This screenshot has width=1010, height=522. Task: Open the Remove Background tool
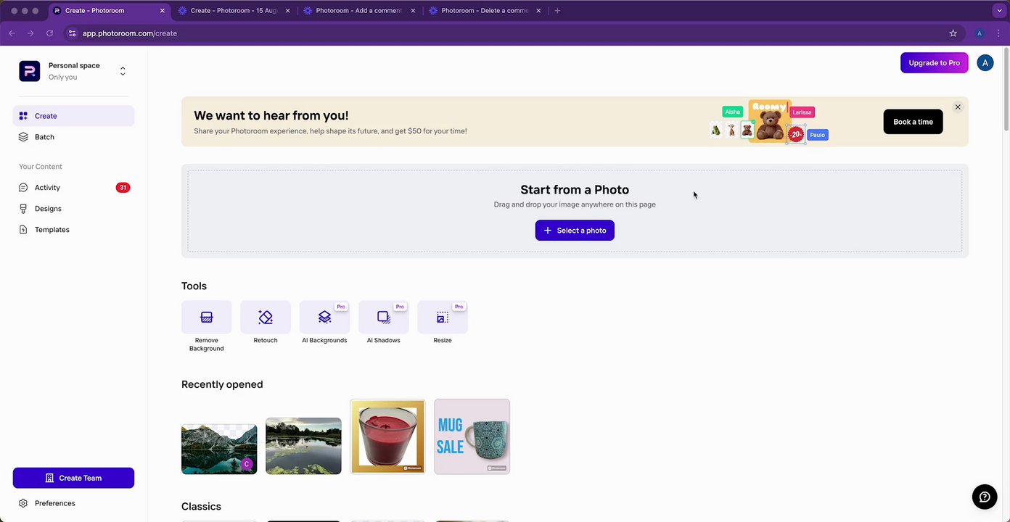click(x=206, y=327)
